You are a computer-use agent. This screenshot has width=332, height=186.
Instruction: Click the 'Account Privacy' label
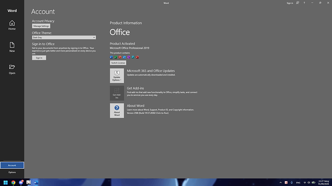[43, 21]
